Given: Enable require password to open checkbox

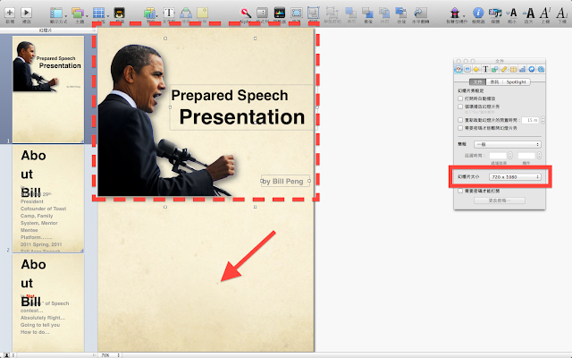Looking at the screenshot, I should click(460, 191).
